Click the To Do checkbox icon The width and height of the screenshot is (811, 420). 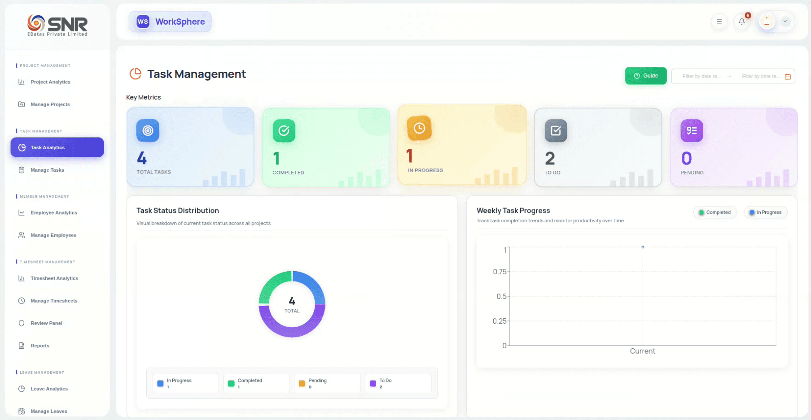click(x=556, y=130)
